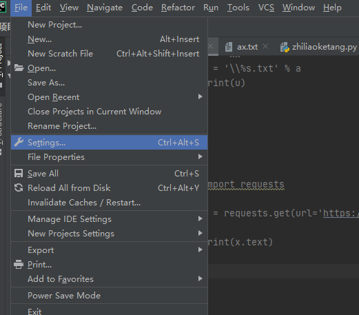Click the PyCharm logo in title corner
Viewport: 359px width, 315px height.
tap(3, 6)
